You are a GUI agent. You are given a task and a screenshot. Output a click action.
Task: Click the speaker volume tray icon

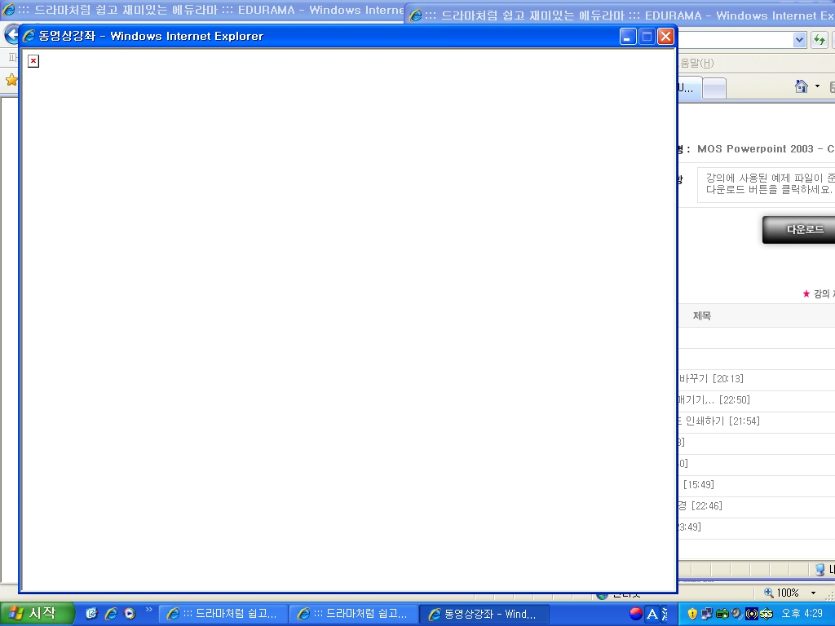coord(736,614)
